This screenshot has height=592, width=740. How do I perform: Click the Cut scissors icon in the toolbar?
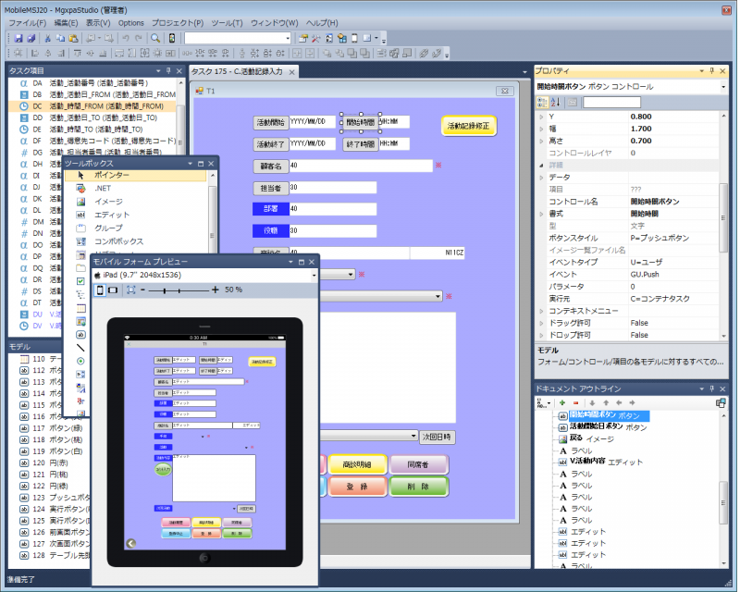tap(47, 38)
